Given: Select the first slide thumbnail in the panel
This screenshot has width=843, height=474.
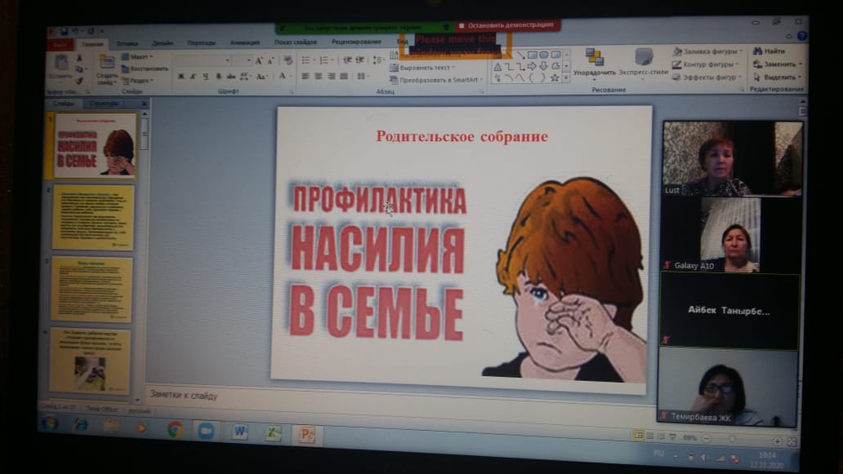Looking at the screenshot, I should tap(95, 145).
